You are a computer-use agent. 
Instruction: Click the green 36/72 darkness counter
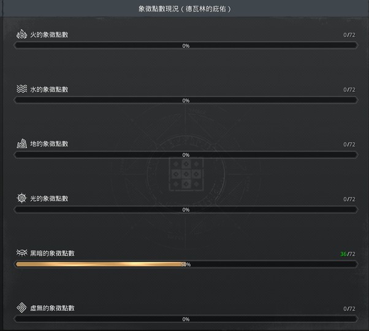coord(348,254)
